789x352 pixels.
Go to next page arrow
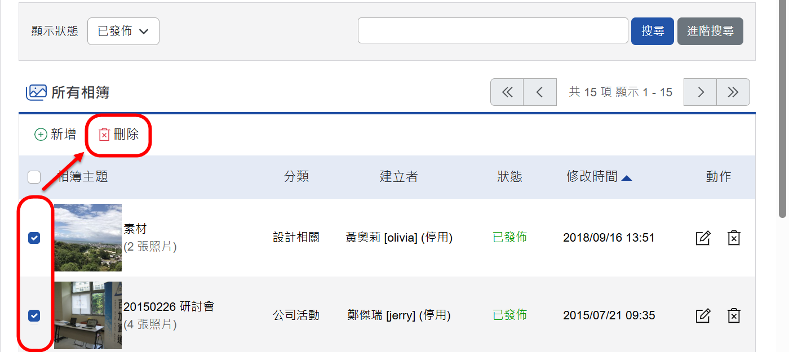click(x=701, y=92)
